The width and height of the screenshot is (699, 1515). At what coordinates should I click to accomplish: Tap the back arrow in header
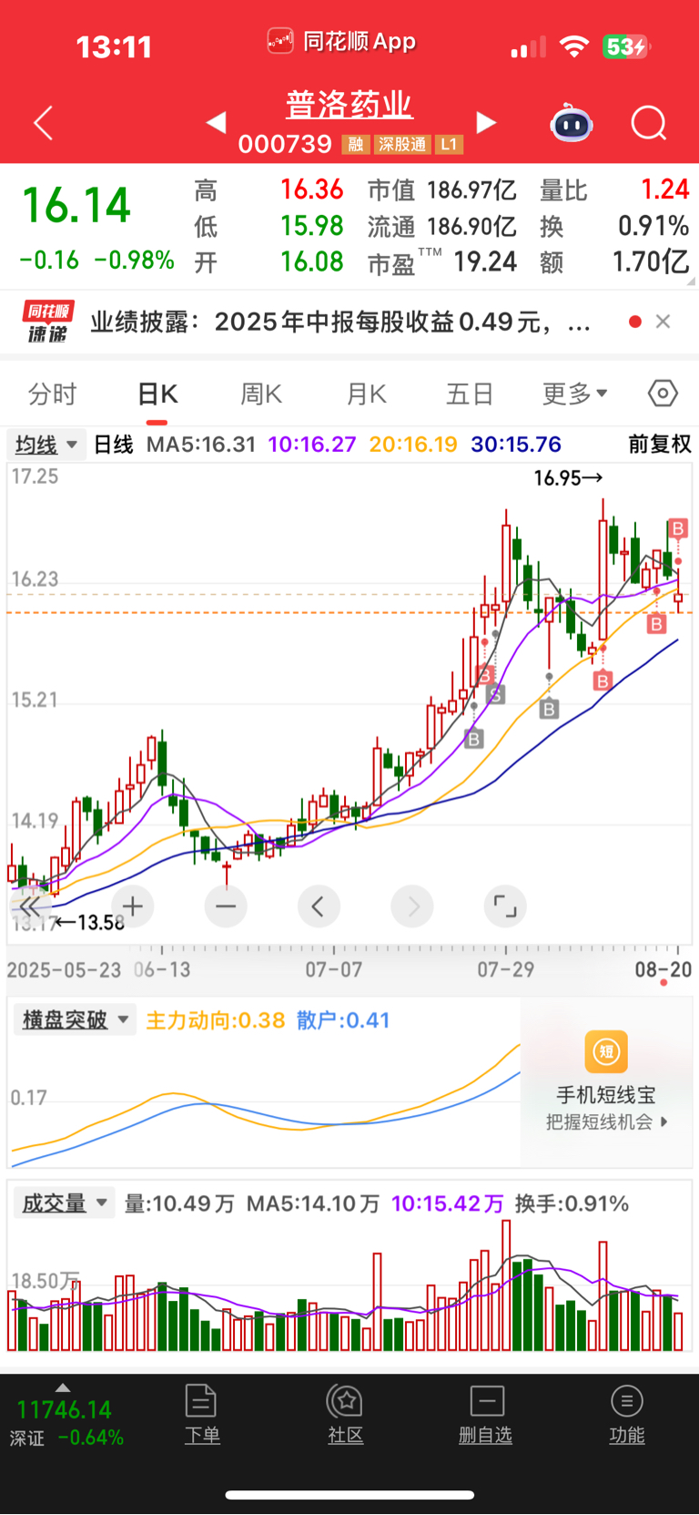pos(43,123)
